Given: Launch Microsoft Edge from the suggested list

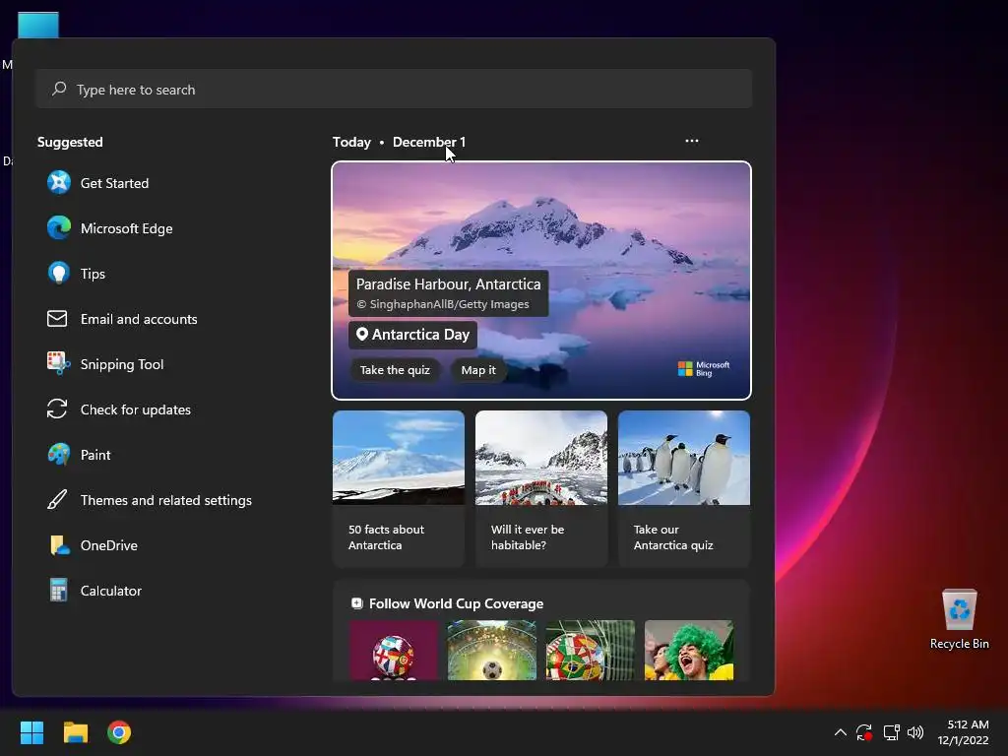Looking at the screenshot, I should tap(58, 228).
